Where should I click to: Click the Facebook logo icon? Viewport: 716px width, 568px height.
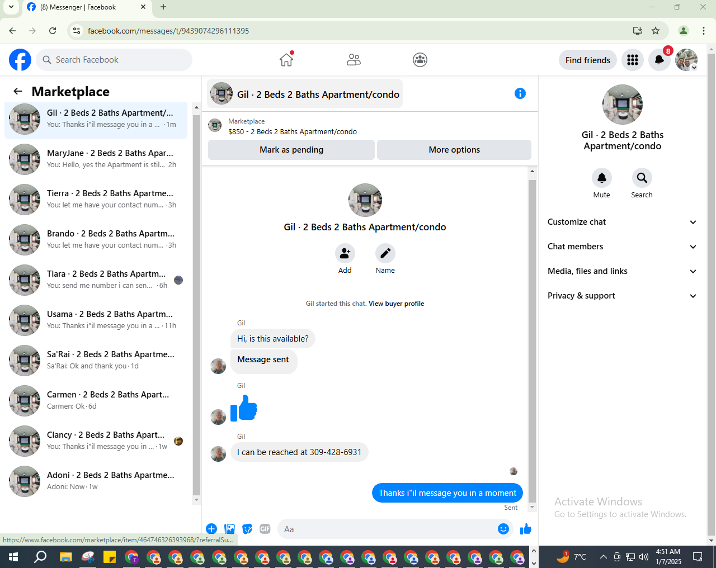click(20, 60)
